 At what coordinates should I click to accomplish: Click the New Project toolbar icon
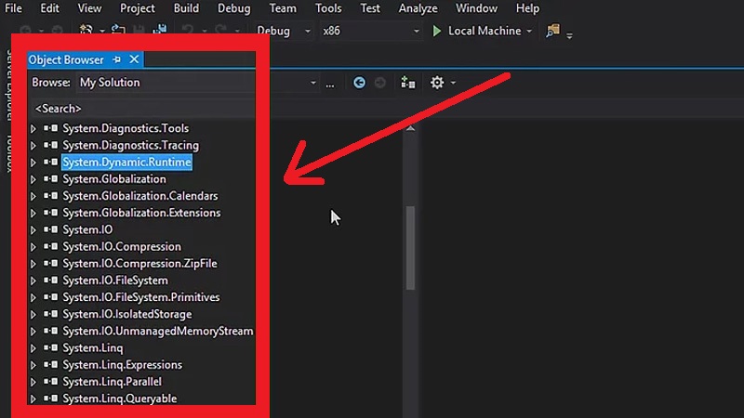[x=86, y=31]
